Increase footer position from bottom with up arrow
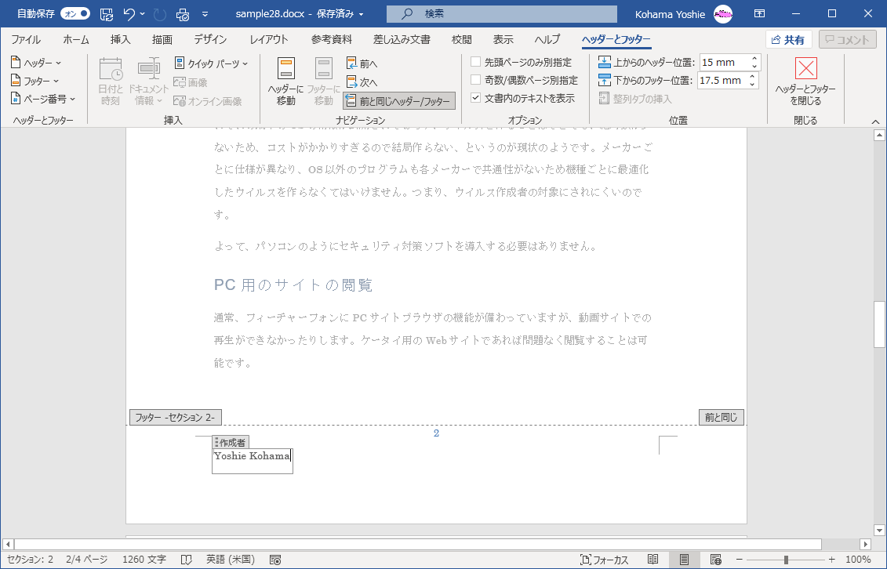887x569 pixels. (752, 77)
